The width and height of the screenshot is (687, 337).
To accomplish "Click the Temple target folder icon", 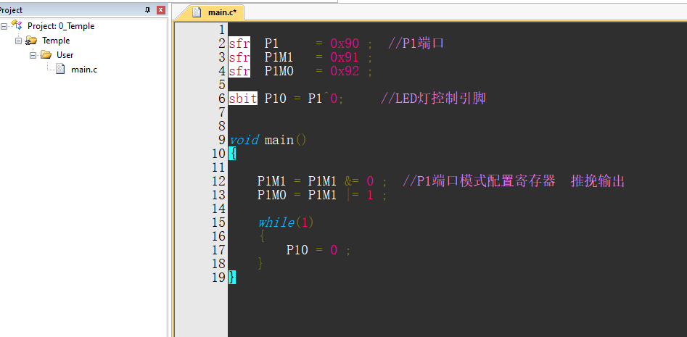I will [x=31, y=41].
